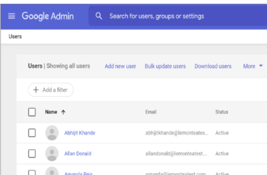Expand the More dropdown menu
The width and height of the screenshot is (267, 175).
tap(253, 66)
